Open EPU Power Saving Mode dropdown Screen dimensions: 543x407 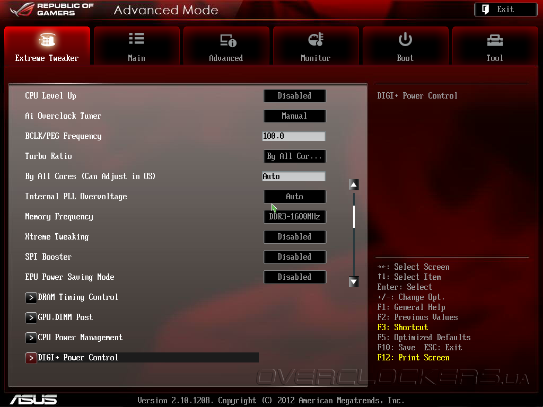tap(294, 277)
